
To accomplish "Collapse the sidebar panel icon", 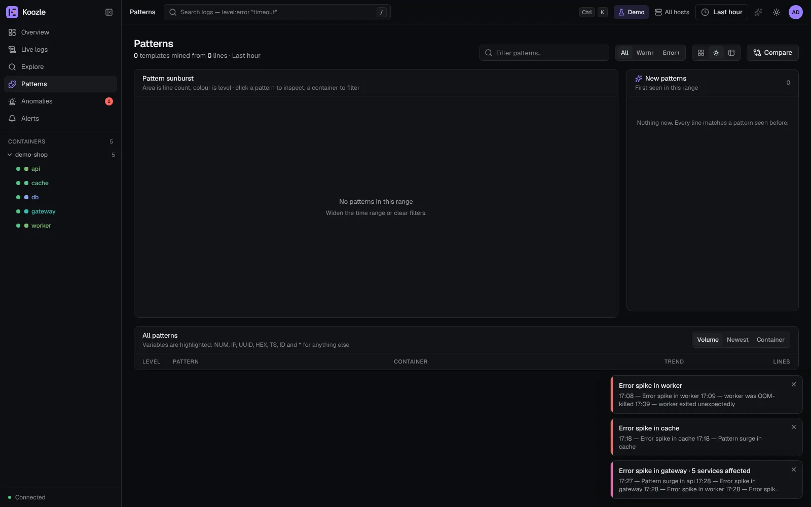I will [109, 12].
